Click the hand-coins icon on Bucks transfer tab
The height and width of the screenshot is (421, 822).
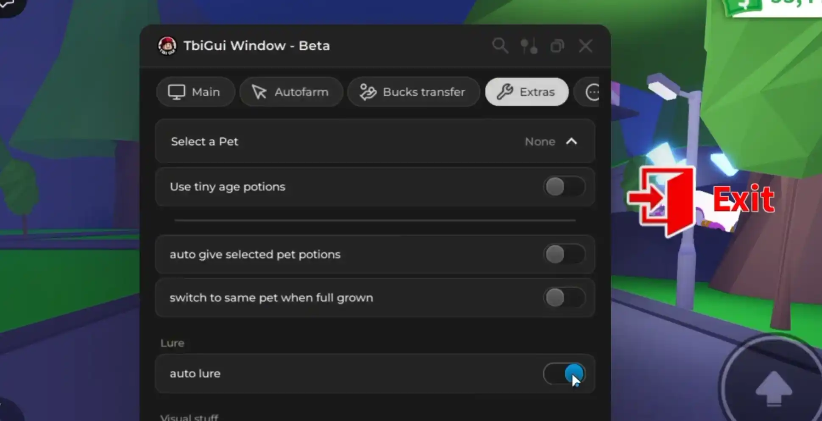(x=368, y=92)
